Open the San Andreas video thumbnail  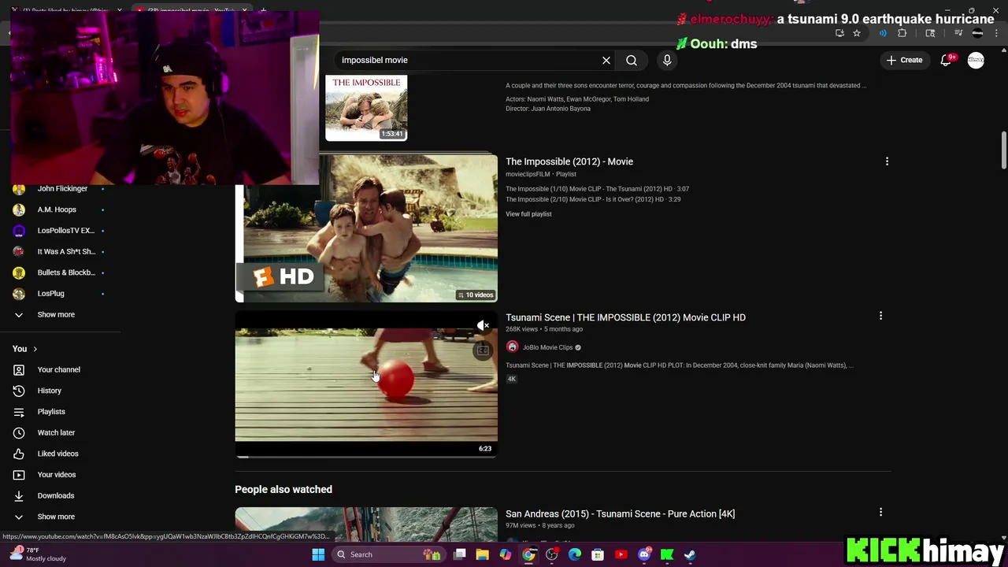tap(366, 524)
